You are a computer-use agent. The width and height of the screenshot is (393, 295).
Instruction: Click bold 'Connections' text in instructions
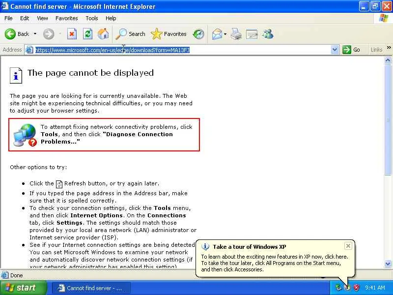coord(167,215)
